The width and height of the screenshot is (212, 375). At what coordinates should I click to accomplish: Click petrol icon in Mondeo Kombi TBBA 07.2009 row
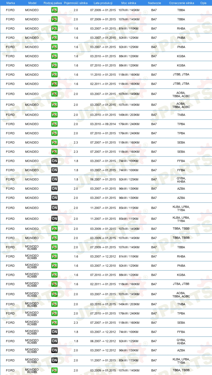coord(54,247)
